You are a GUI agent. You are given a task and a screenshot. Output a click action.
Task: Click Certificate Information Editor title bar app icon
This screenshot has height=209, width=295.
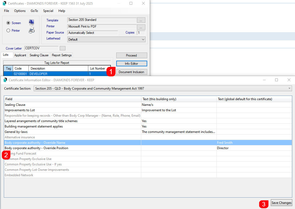pos(5,80)
